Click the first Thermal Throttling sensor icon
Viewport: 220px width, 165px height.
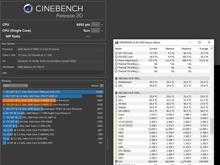[x=116, y=64]
